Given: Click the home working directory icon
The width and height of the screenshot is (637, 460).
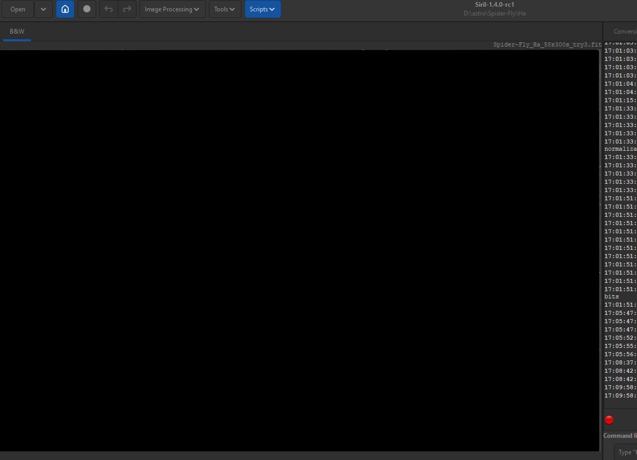Looking at the screenshot, I should [65, 9].
